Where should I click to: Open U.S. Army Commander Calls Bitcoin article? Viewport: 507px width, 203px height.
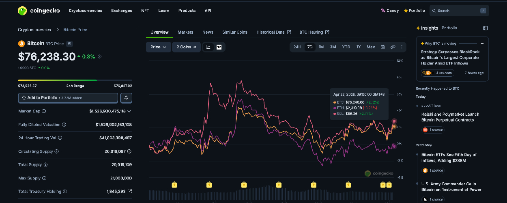tap(452, 187)
